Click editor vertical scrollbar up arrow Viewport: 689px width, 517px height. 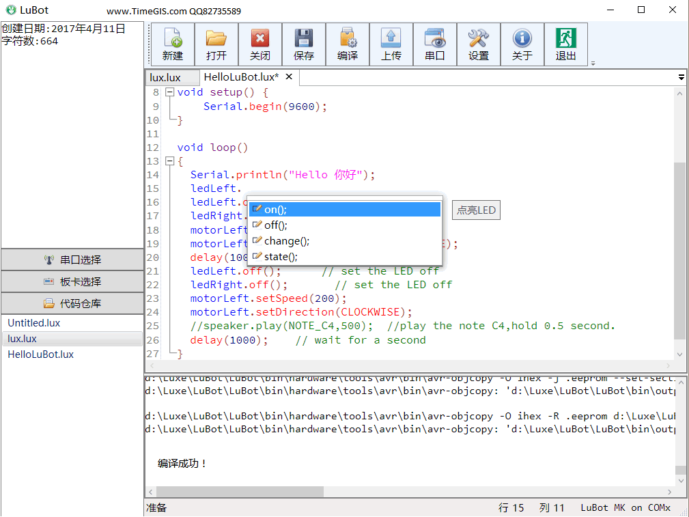point(679,94)
